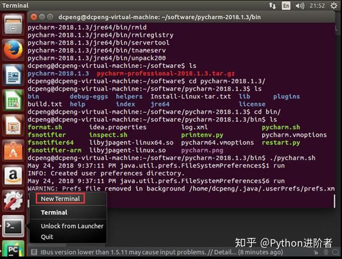Click the ./pycharm.sh command text
The width and height of the screenshot is (342, 259).
pyautogui.click(x=293, y=158)
